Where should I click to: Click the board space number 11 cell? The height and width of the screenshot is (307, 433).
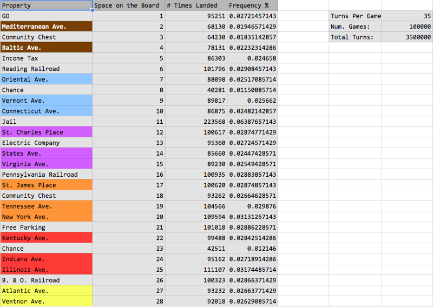coord(129,122)
